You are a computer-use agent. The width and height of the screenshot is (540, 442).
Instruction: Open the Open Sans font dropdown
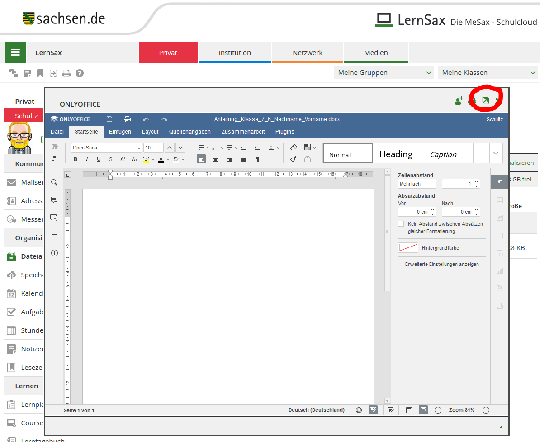[x=139, y=148]
